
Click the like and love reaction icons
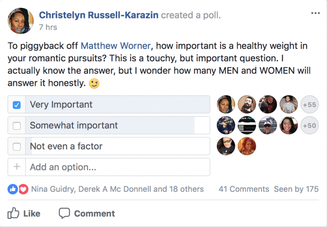click(x=18, y=189)
